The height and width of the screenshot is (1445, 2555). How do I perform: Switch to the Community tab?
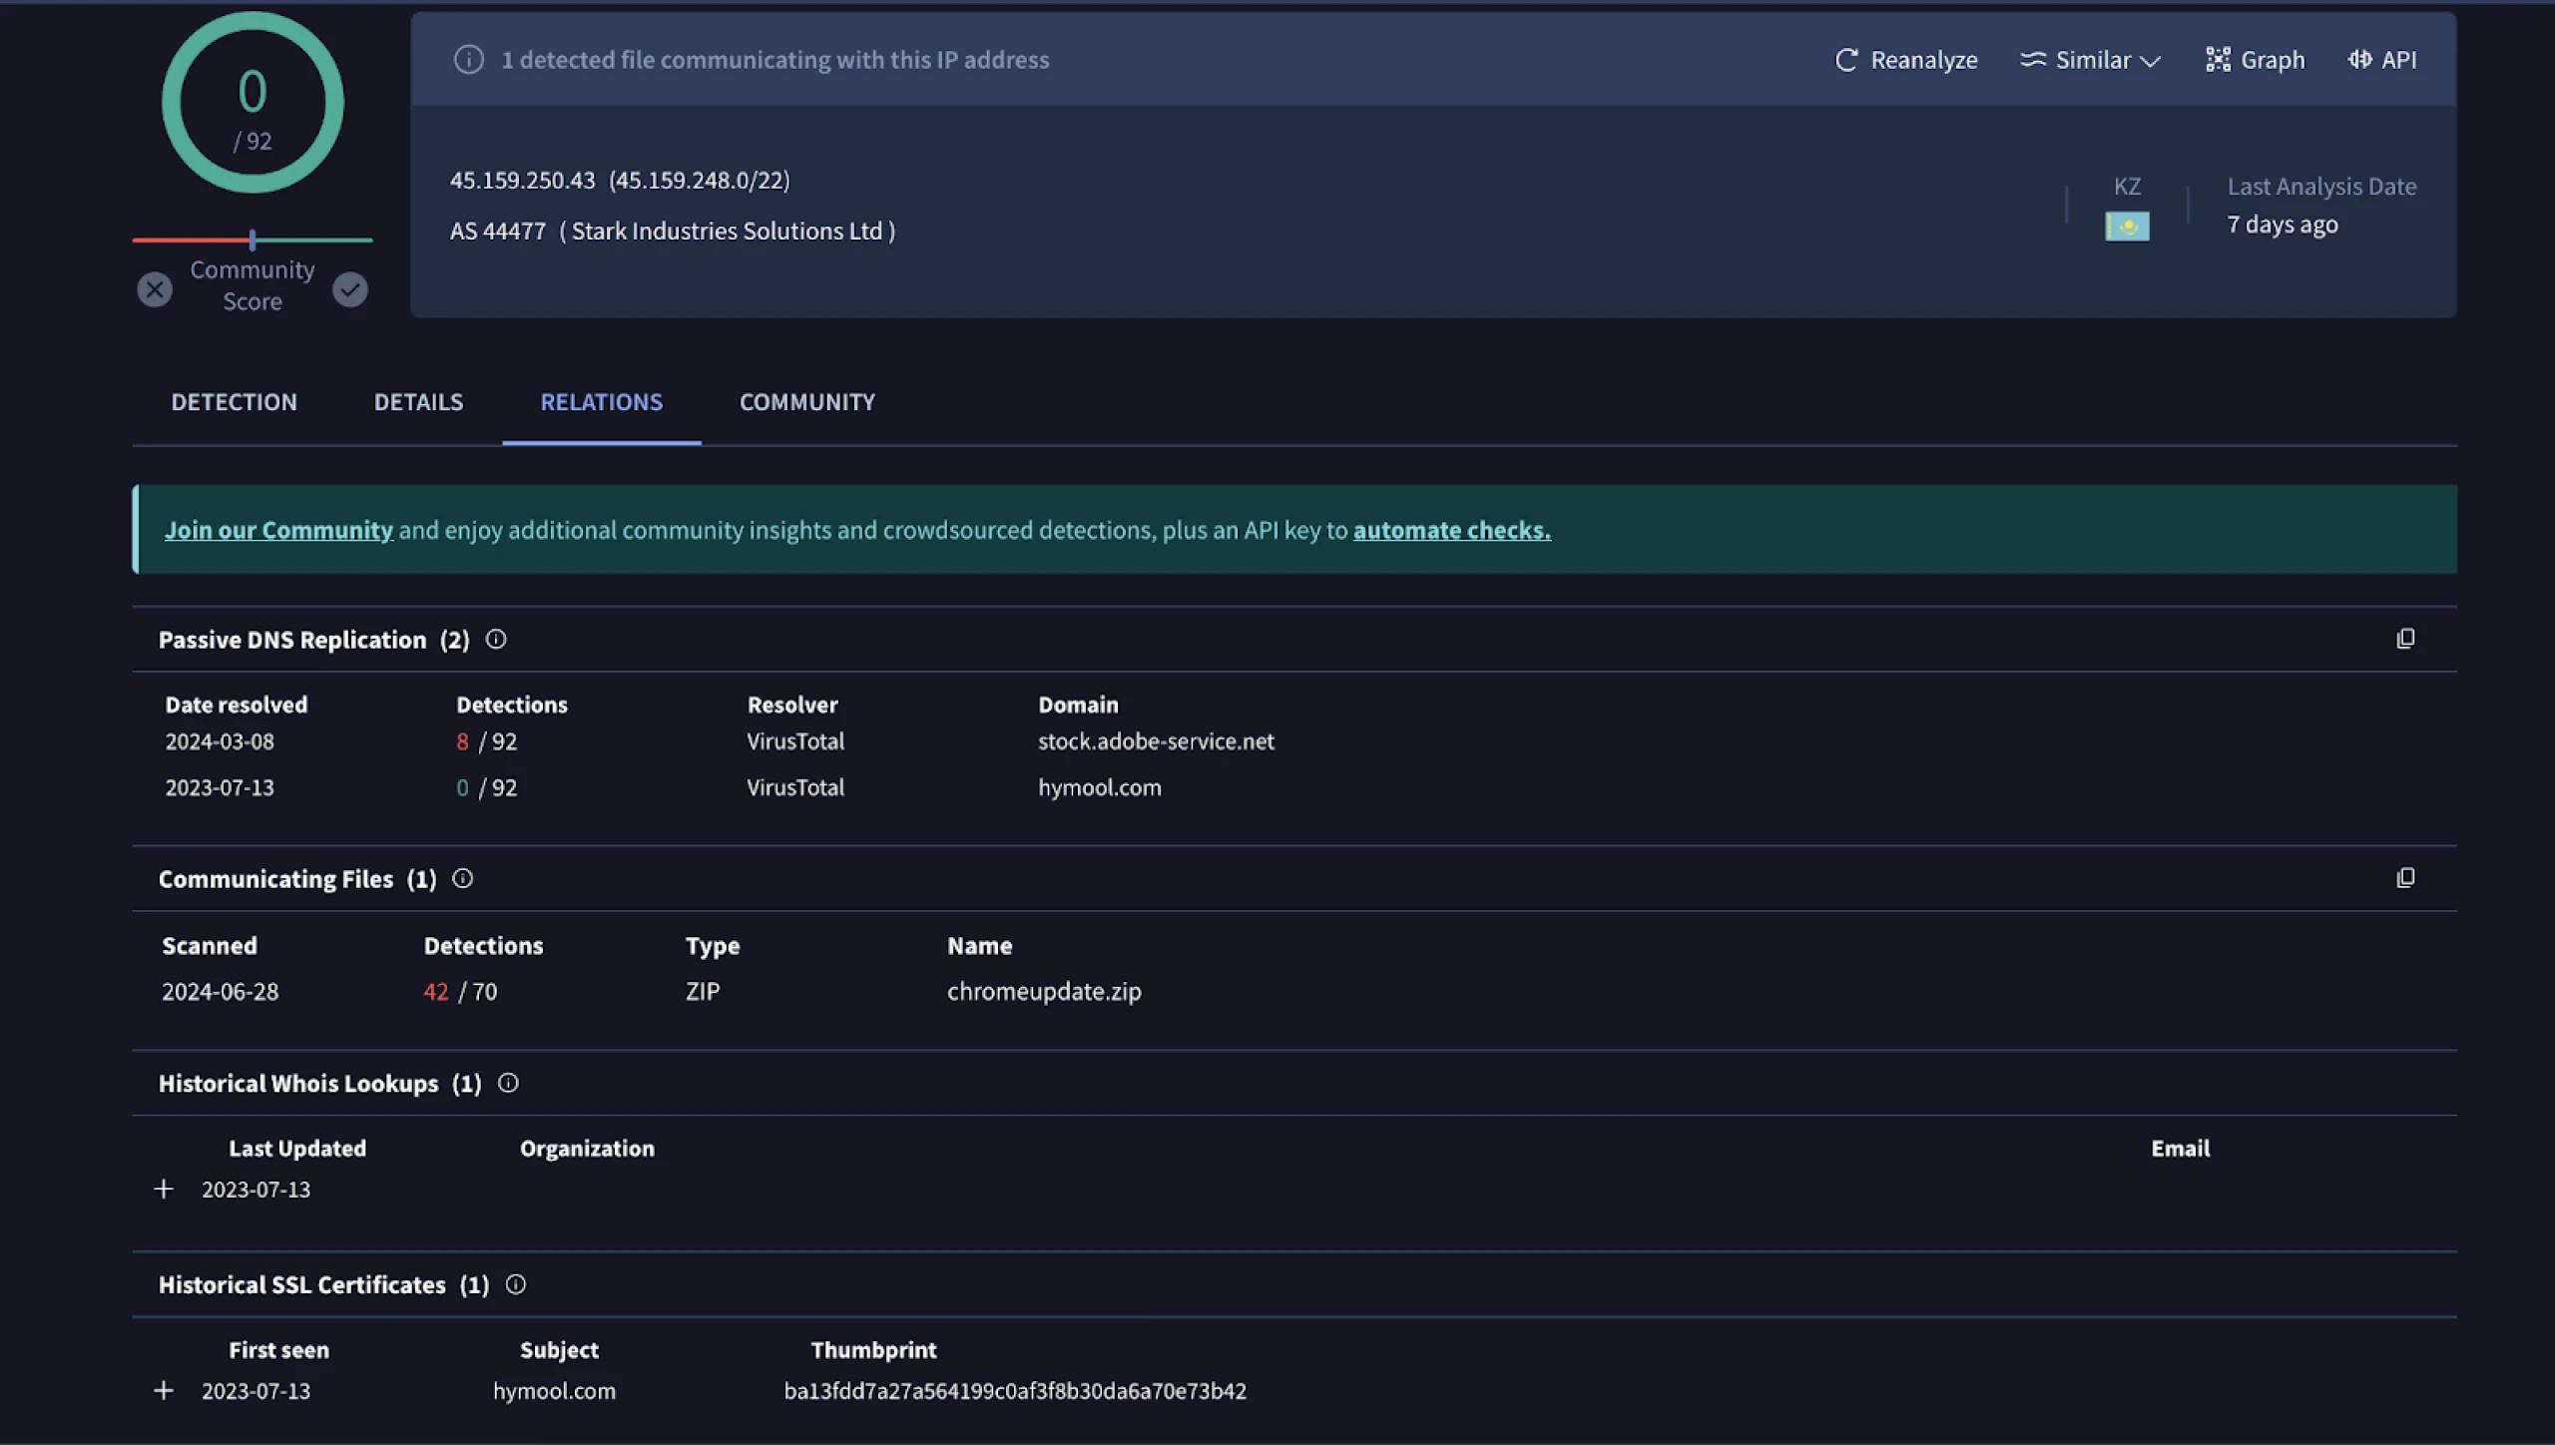click(805, 401)
